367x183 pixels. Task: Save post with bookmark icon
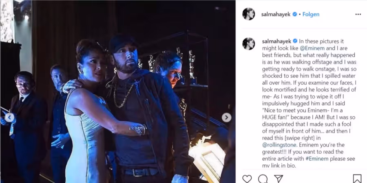(x=357, y=179)
